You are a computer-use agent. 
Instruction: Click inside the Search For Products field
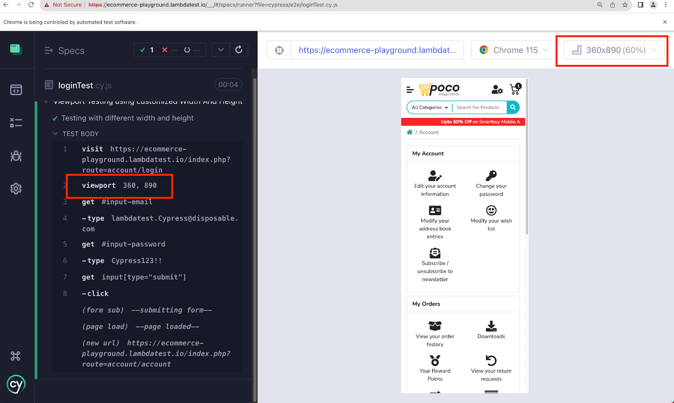(x=478, y=107)
